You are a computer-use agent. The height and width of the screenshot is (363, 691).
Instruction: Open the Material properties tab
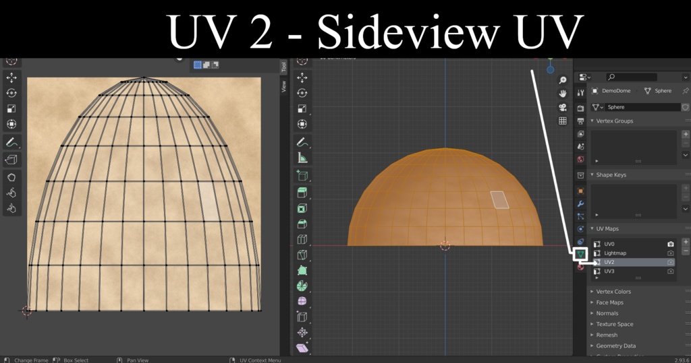[580, 267]
